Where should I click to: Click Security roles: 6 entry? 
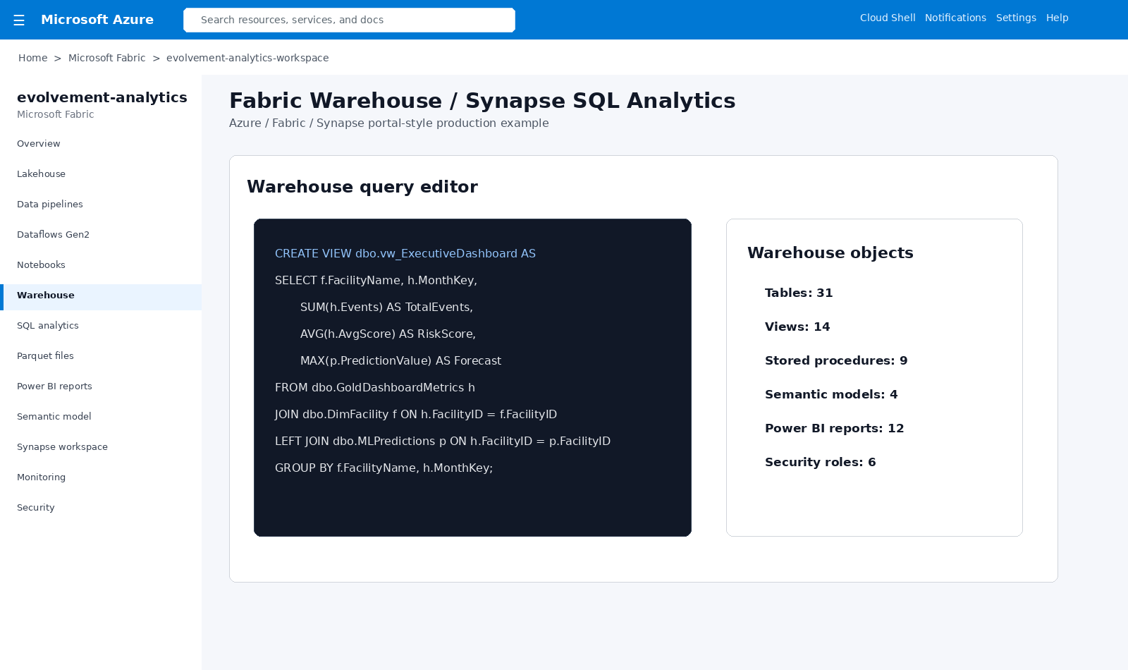[x=820, y=462]
